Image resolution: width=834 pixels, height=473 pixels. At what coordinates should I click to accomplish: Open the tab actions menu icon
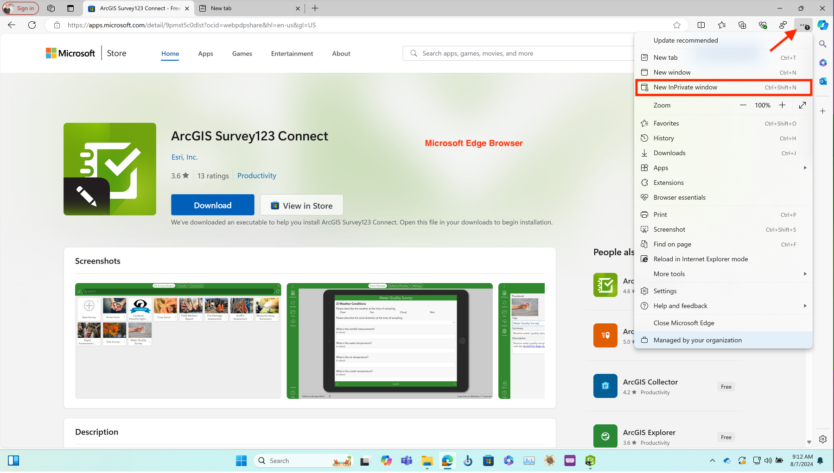pyautogui.click(x=51, y=8)
